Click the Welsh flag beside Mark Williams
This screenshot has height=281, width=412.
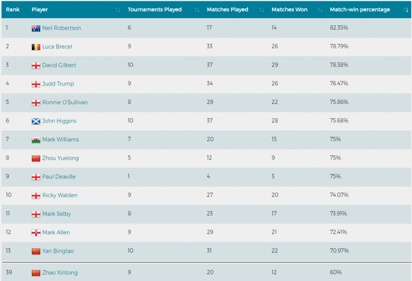[36, 140]
